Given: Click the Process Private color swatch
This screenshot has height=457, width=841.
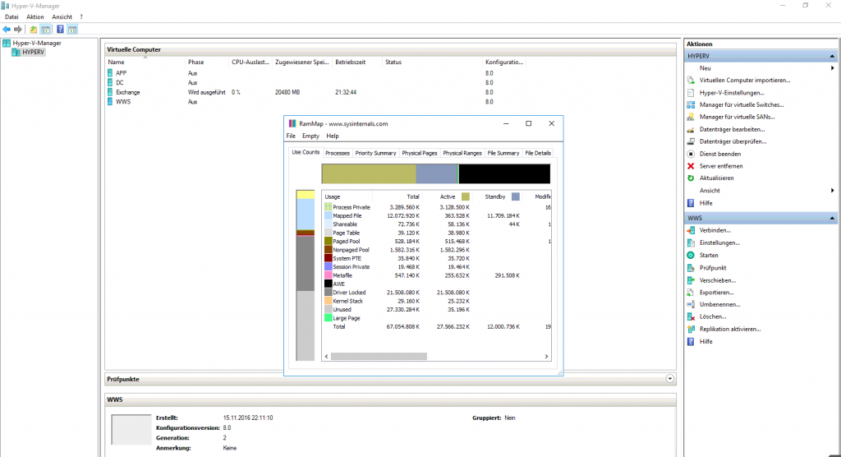Looking at the screenshot, I should pyautogui.click(x=328, y=207).
